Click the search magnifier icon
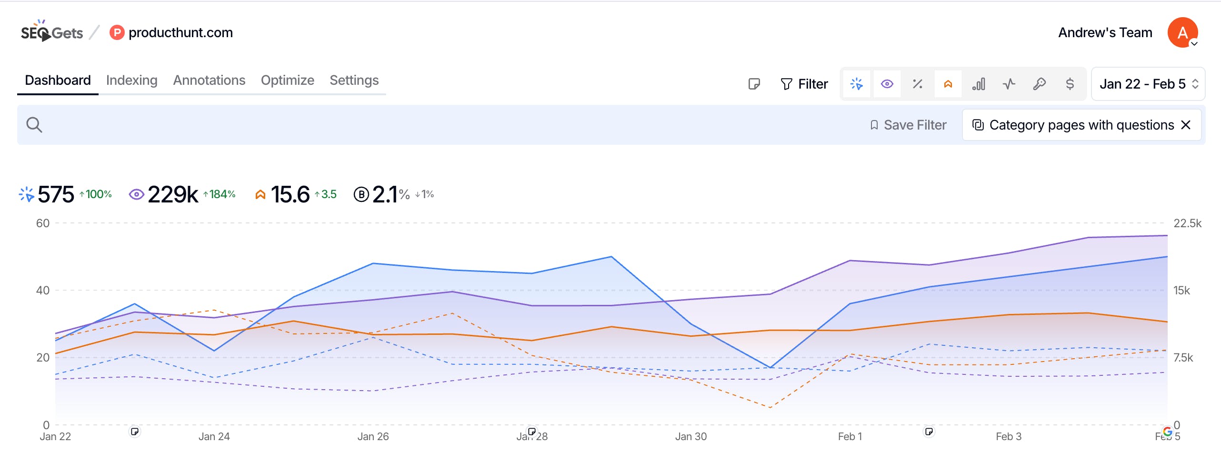This screenshot has height=463, width=1221. click(34, 125)
